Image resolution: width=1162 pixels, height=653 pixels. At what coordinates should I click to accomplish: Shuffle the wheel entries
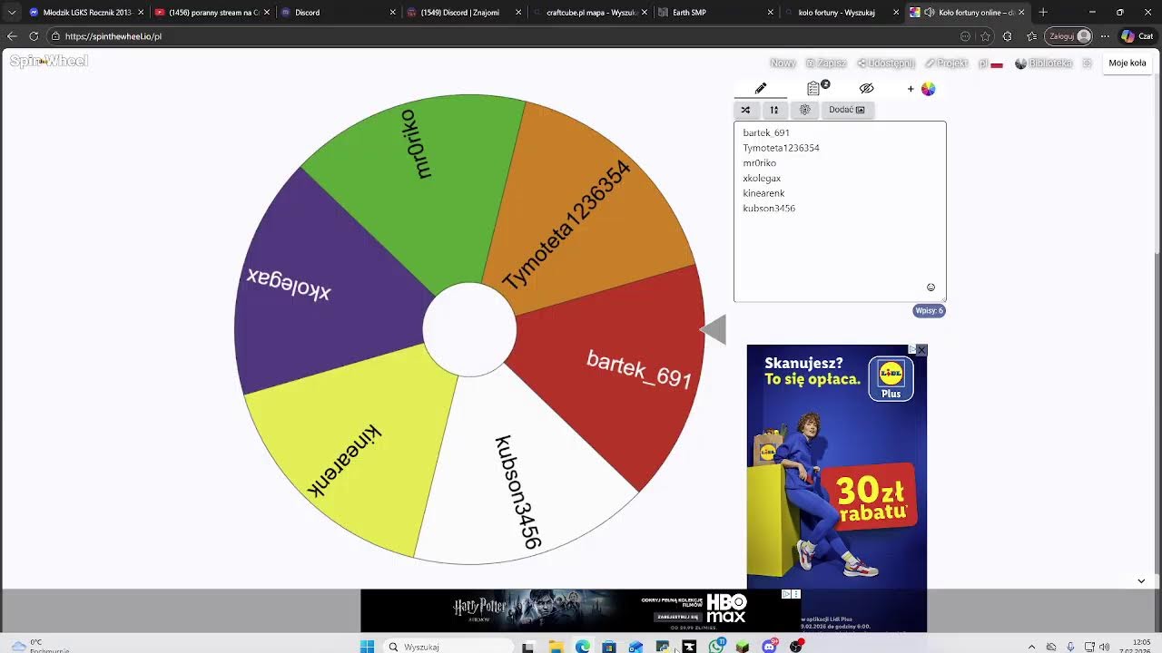pos(745,110)
